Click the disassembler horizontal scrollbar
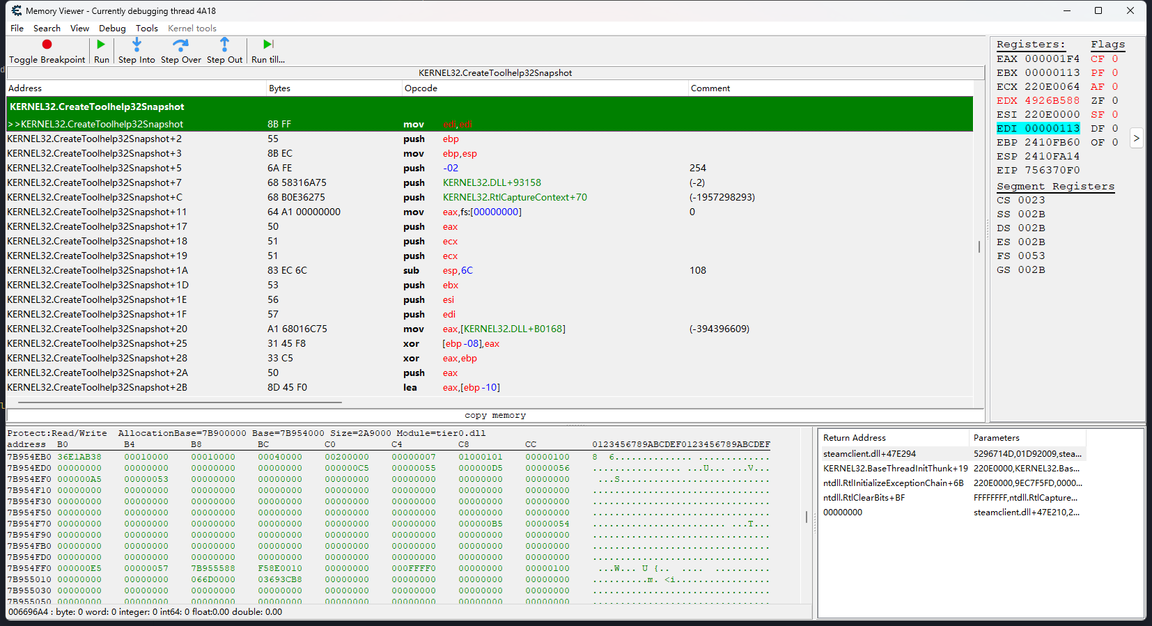This screenshot has height=626, width=1152. point(180,402)
